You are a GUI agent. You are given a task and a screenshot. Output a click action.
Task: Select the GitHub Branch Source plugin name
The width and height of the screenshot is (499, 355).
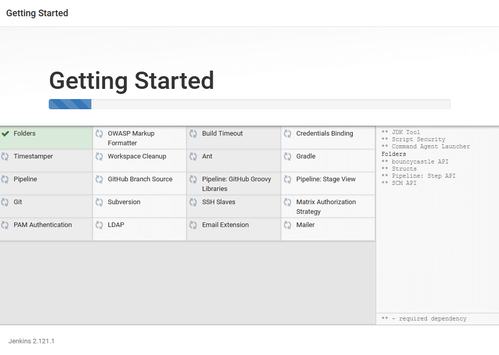[140, 179]
